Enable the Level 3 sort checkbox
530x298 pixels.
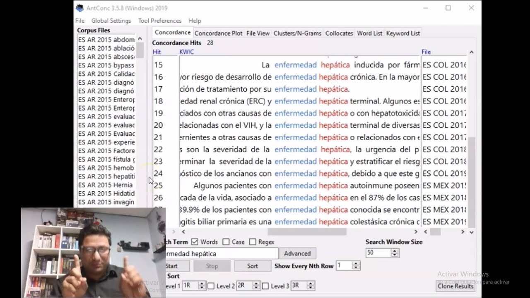(265, 286)
